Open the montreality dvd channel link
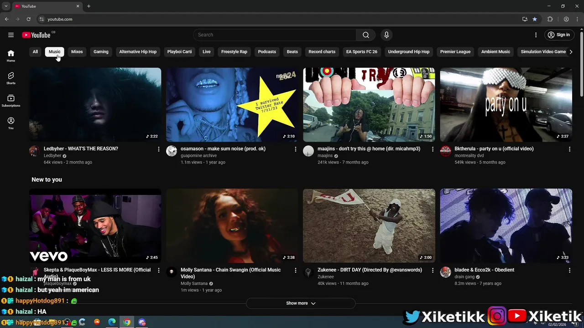The width and height of the screenshot is (584, 328). click(x=469, y=156)
